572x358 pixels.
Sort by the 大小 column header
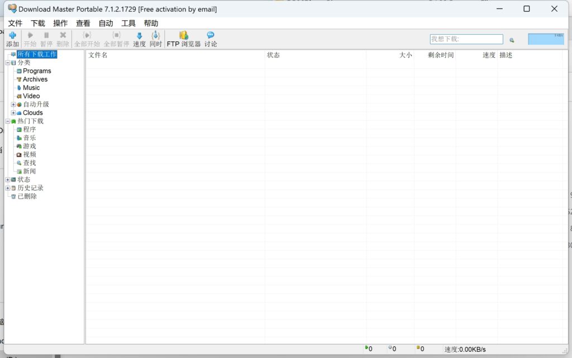click(x=390, y=55)
